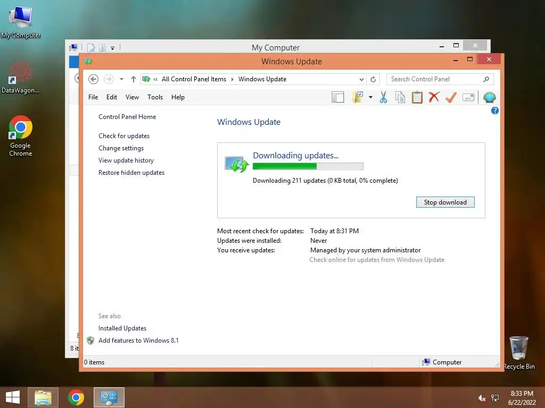Open the Installed Updates link

[x=122, y=328]
